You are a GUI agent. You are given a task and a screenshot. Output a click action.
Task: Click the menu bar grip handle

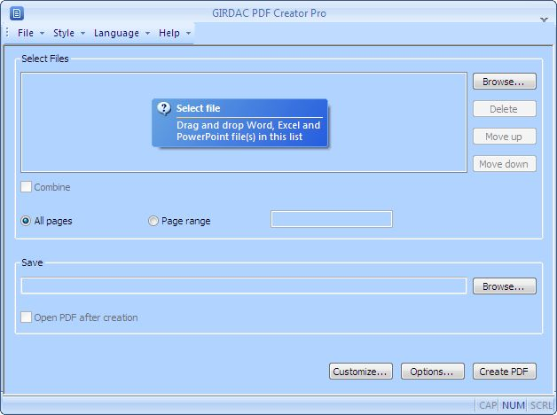pyautogui.click(x=7, y=32)
